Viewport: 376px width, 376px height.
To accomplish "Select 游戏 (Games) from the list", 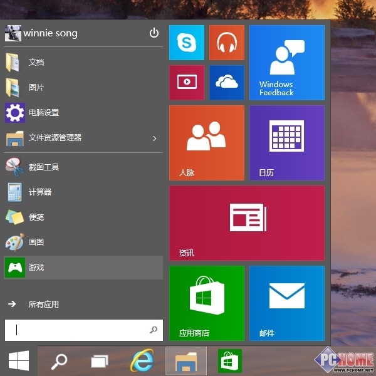I will tap(36, 268).
